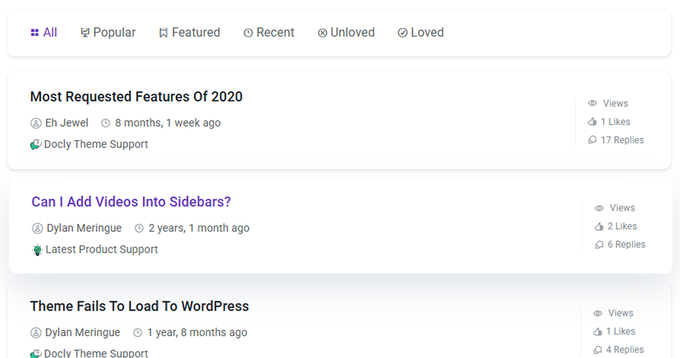Click the 6 Replies text

pos(626,245)
